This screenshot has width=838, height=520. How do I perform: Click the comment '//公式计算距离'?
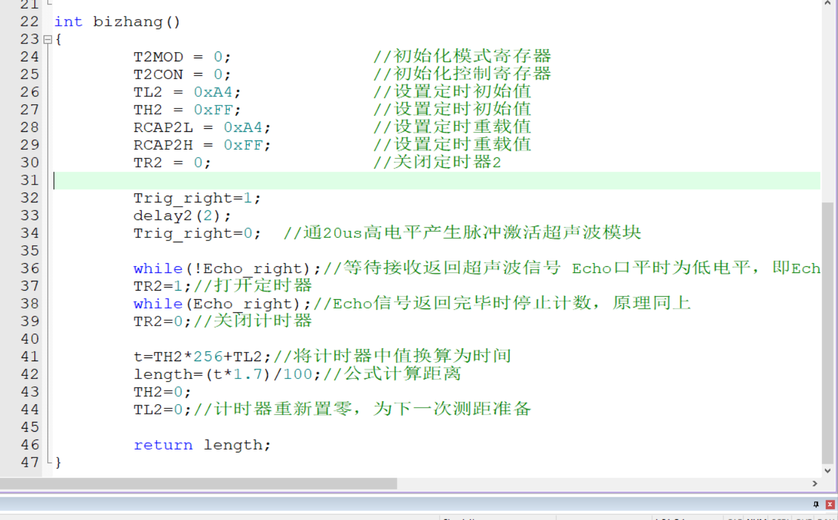point(392,374)
